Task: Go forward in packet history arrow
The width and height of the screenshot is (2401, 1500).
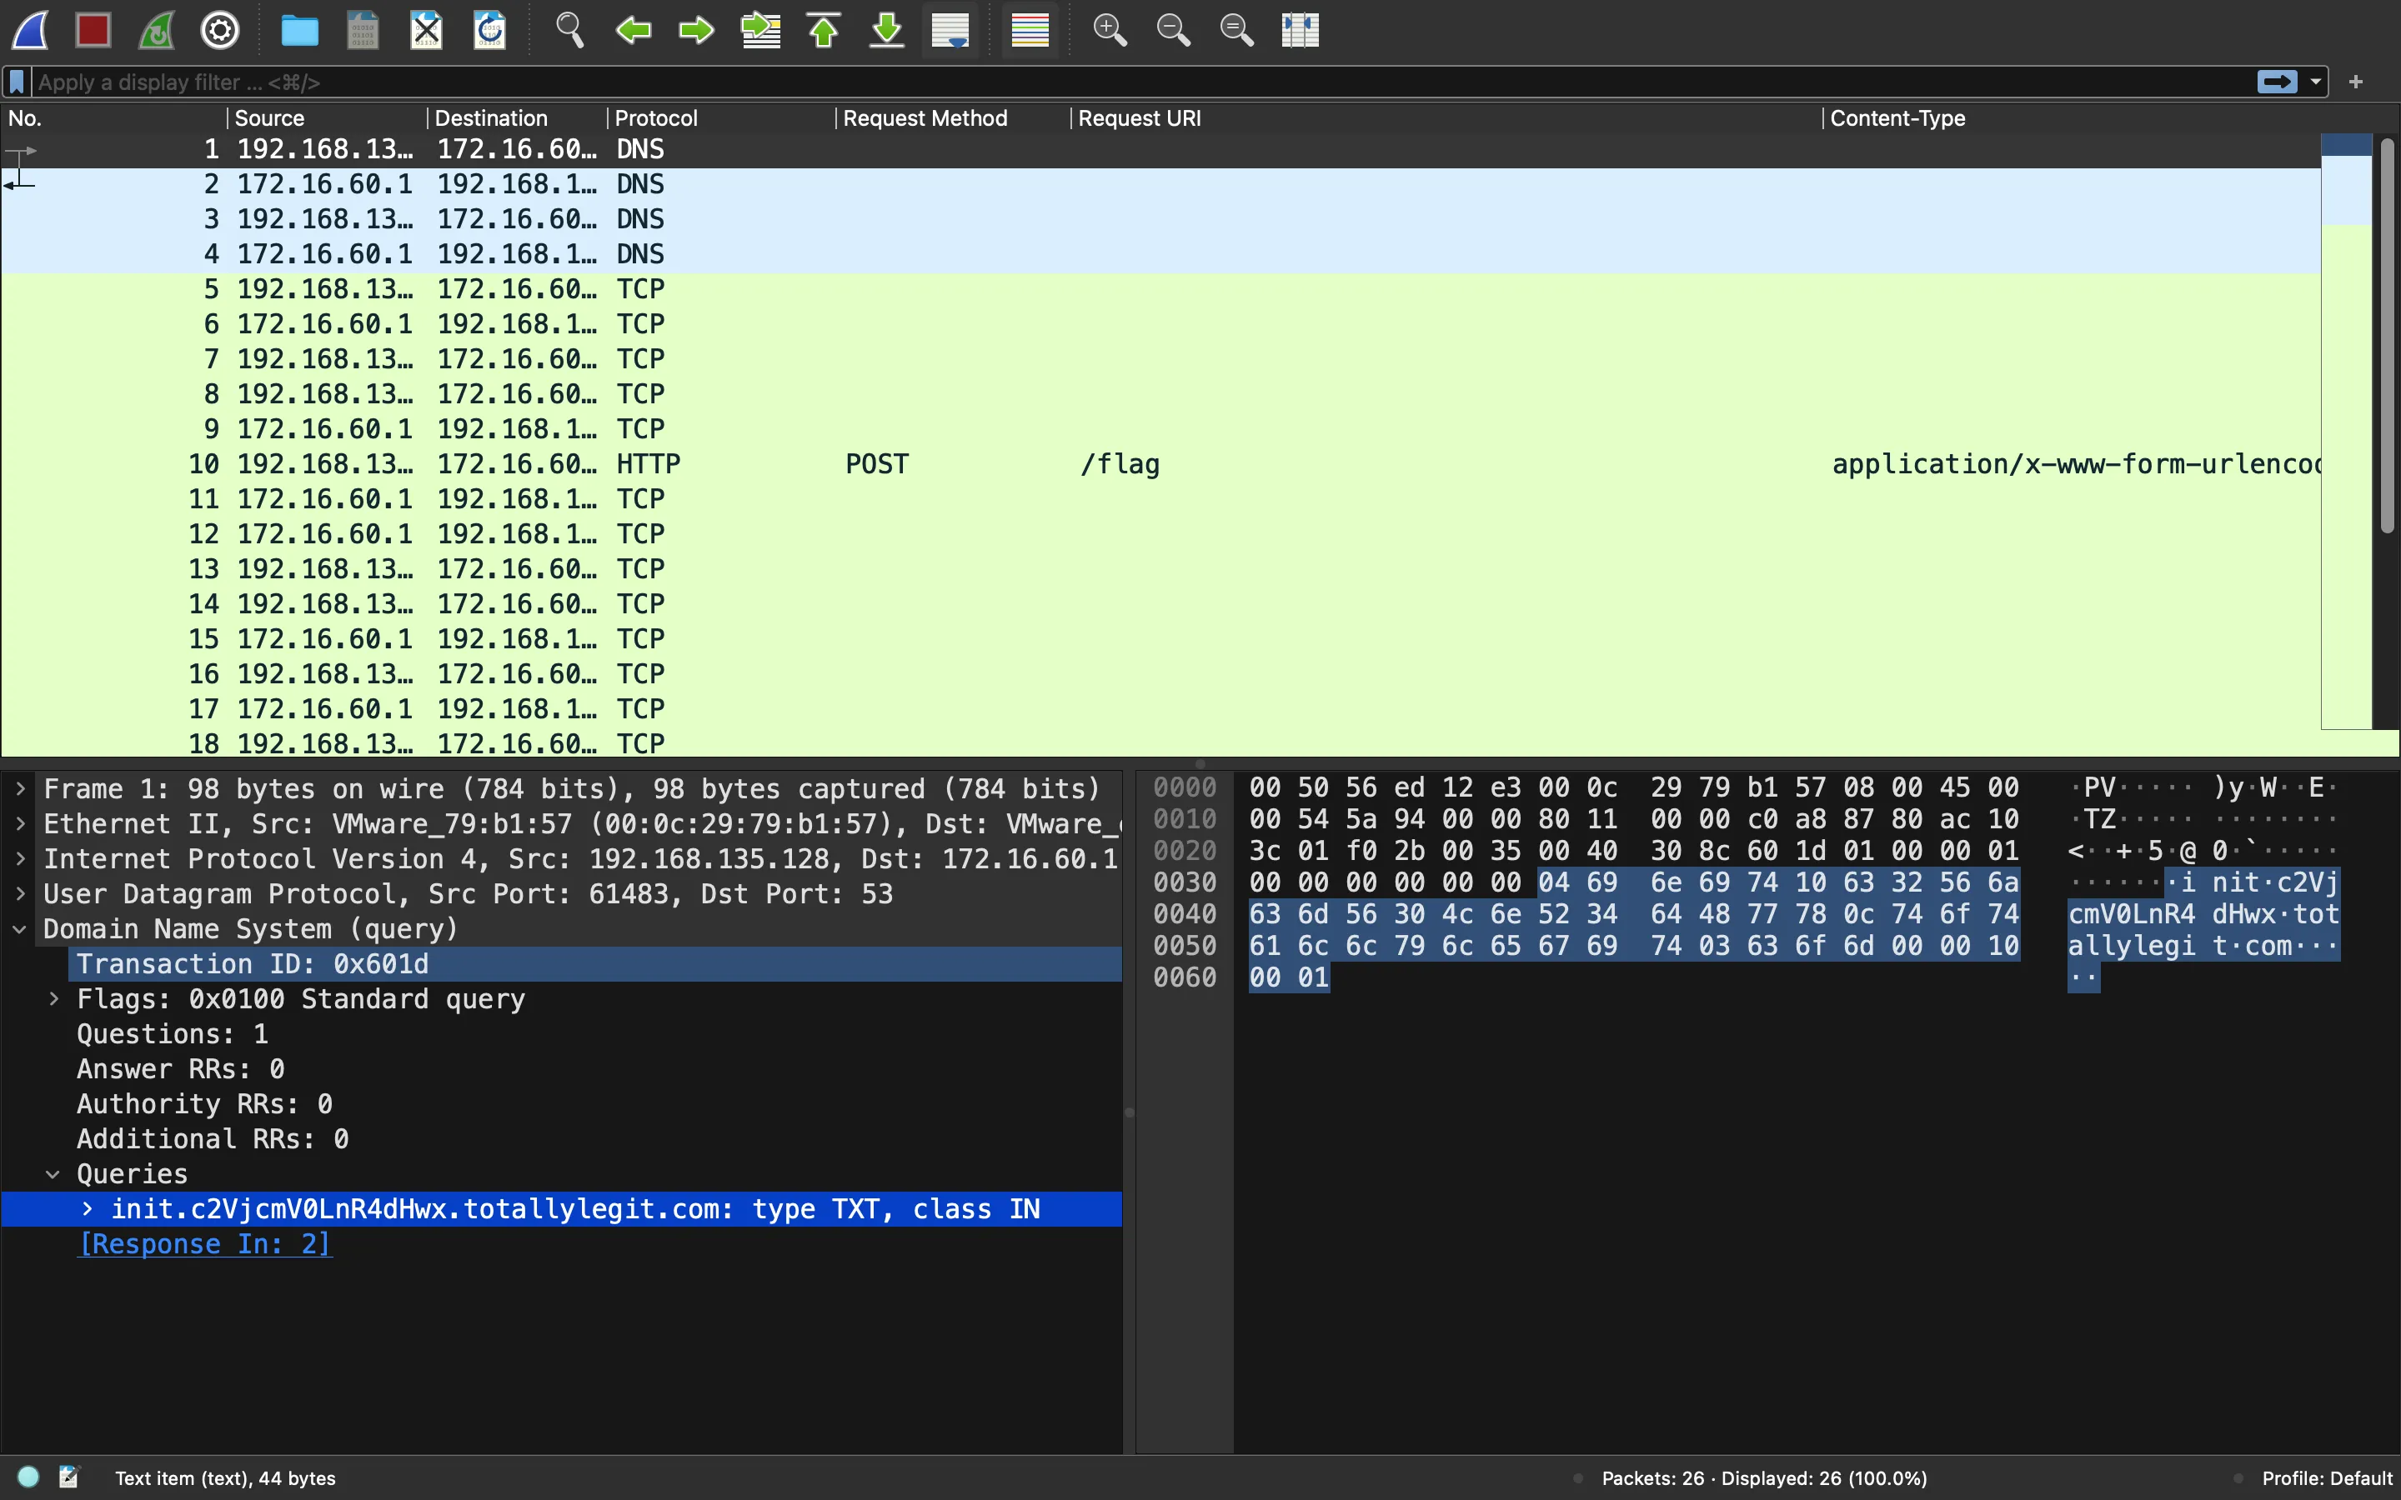Action: click(696, 30)
